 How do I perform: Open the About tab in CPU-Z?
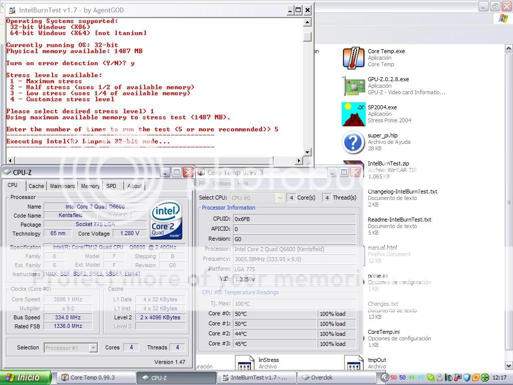(134, 186)
